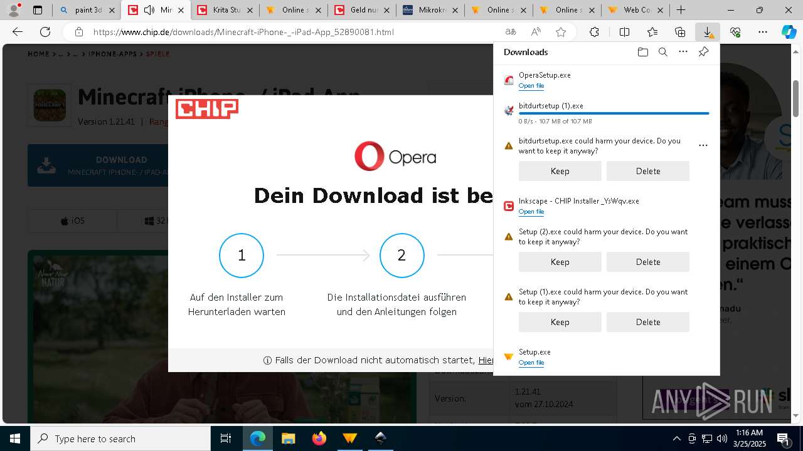Open Read aloud icon
The width and height of the screenshot is (803, 451).
(536, 32)
